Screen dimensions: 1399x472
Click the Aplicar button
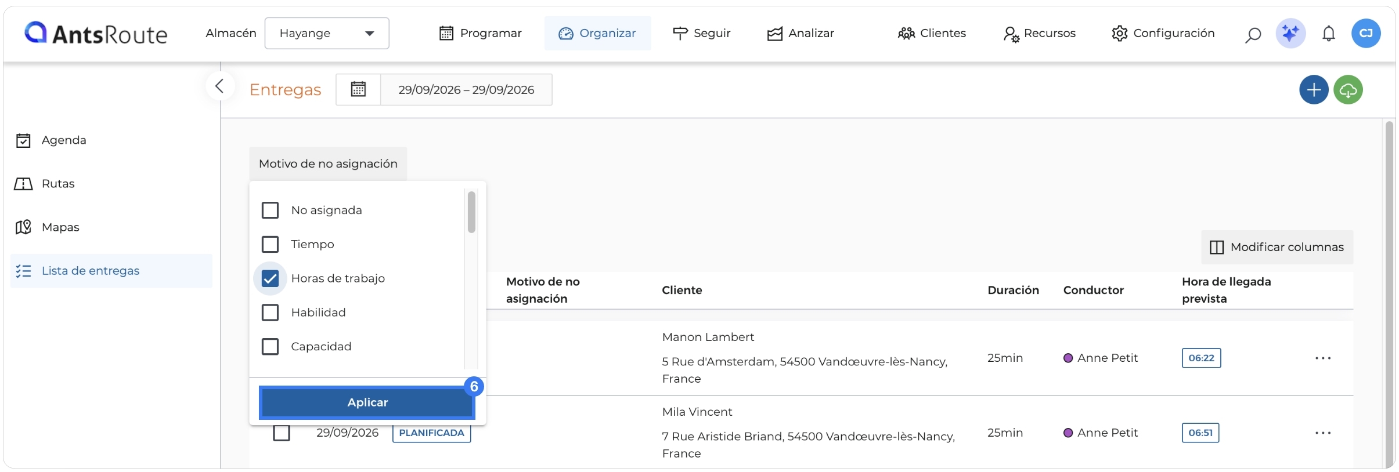[x=367, y=402]
